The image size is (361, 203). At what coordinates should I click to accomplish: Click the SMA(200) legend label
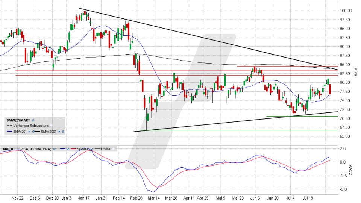(49, 132)
